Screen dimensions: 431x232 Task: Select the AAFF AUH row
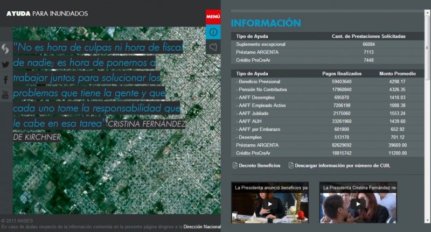328,121
